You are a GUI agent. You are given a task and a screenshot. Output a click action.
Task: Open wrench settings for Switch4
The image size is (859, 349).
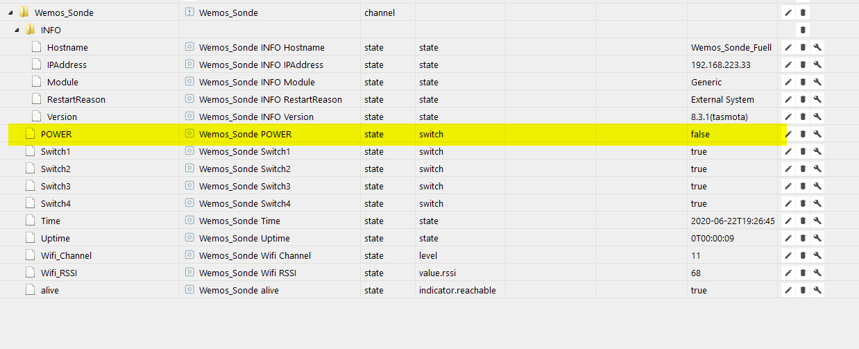click(x=817, y=203)
